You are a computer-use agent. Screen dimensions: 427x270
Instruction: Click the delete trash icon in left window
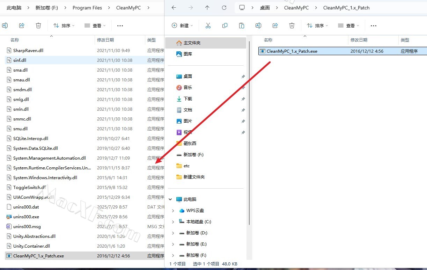(38, 25)
